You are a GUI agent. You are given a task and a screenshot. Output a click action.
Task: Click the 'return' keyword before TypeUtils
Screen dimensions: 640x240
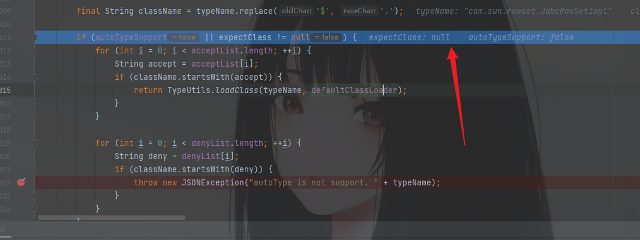[x=148, y=90]
